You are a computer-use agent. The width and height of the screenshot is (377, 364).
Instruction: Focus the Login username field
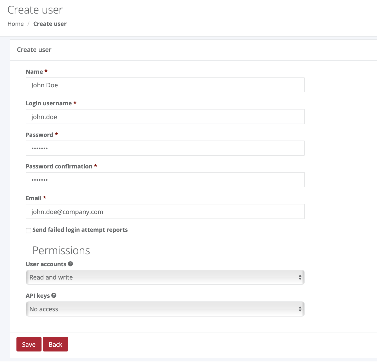click(x=165, y=117)
